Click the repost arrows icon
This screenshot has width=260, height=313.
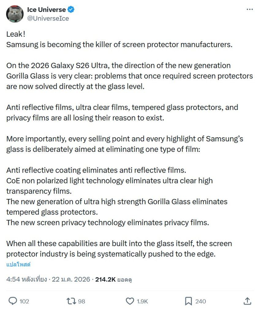[71, 301]
